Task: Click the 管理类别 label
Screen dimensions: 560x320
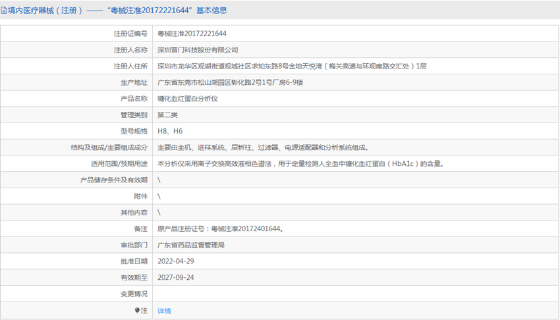Action: click(134, 115)
